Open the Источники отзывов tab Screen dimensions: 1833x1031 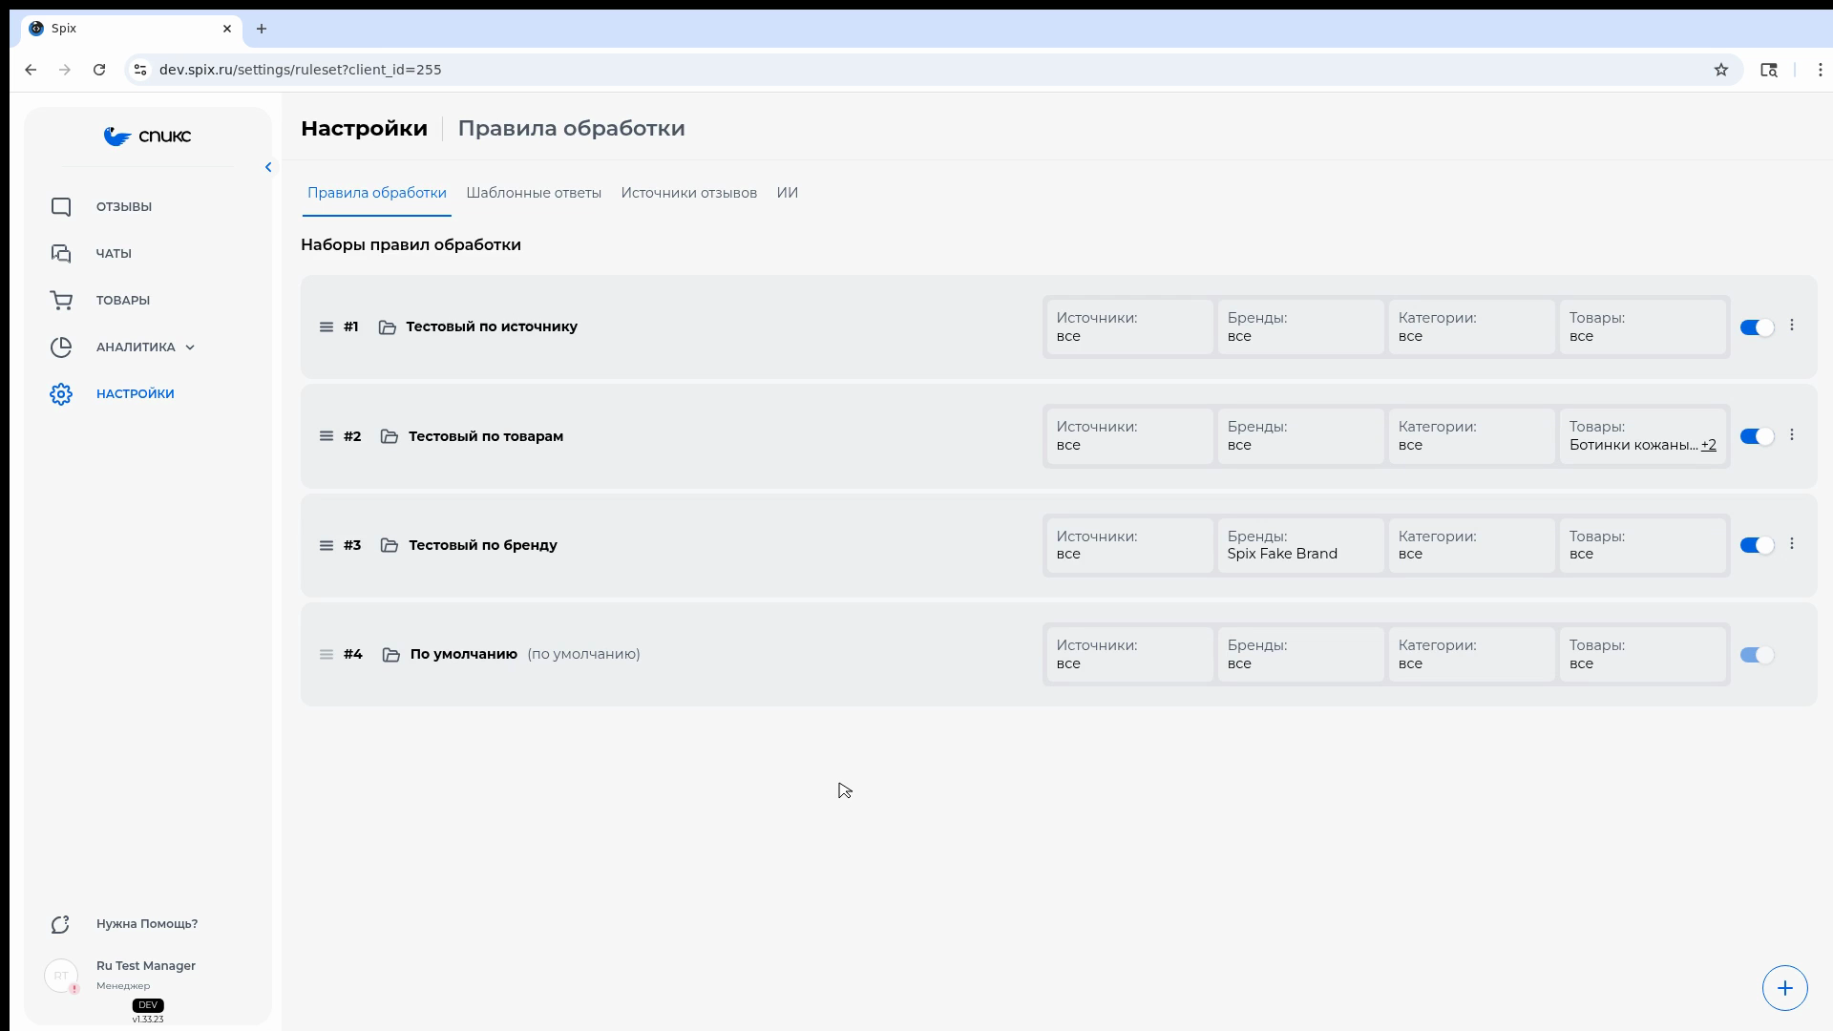click(x=688, y=193)
